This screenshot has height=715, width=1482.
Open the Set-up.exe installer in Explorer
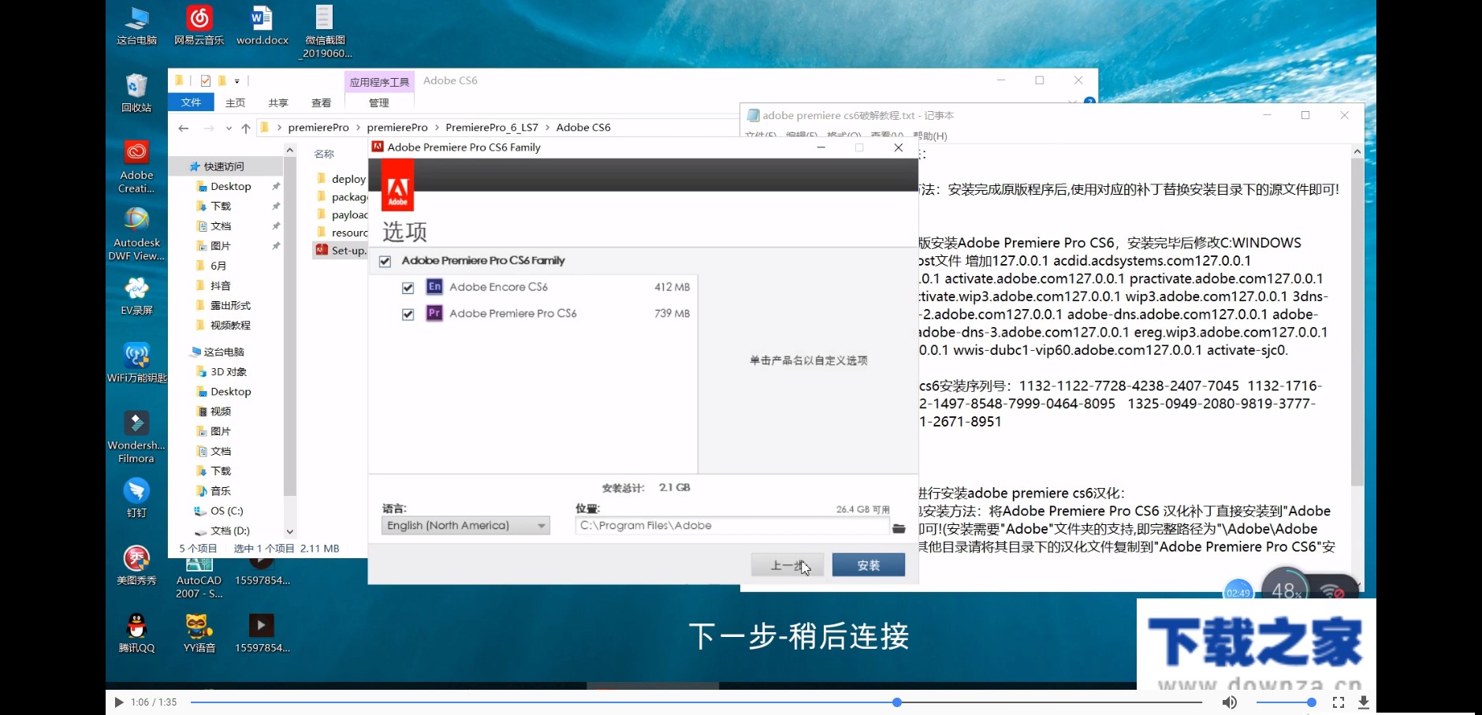tap(343, 250)
